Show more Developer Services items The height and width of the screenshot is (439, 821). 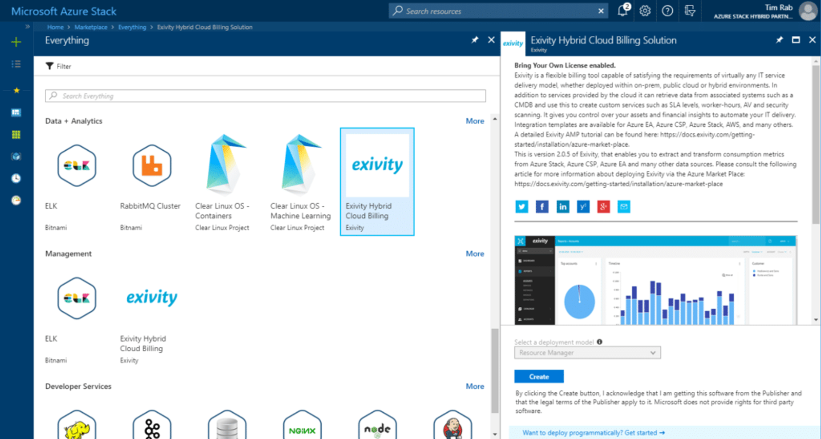[475, 387]
